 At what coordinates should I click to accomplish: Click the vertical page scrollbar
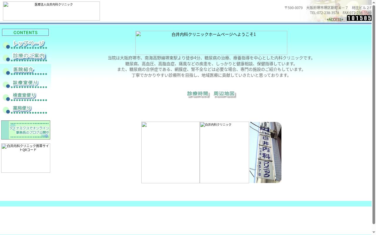coord(374,117)
